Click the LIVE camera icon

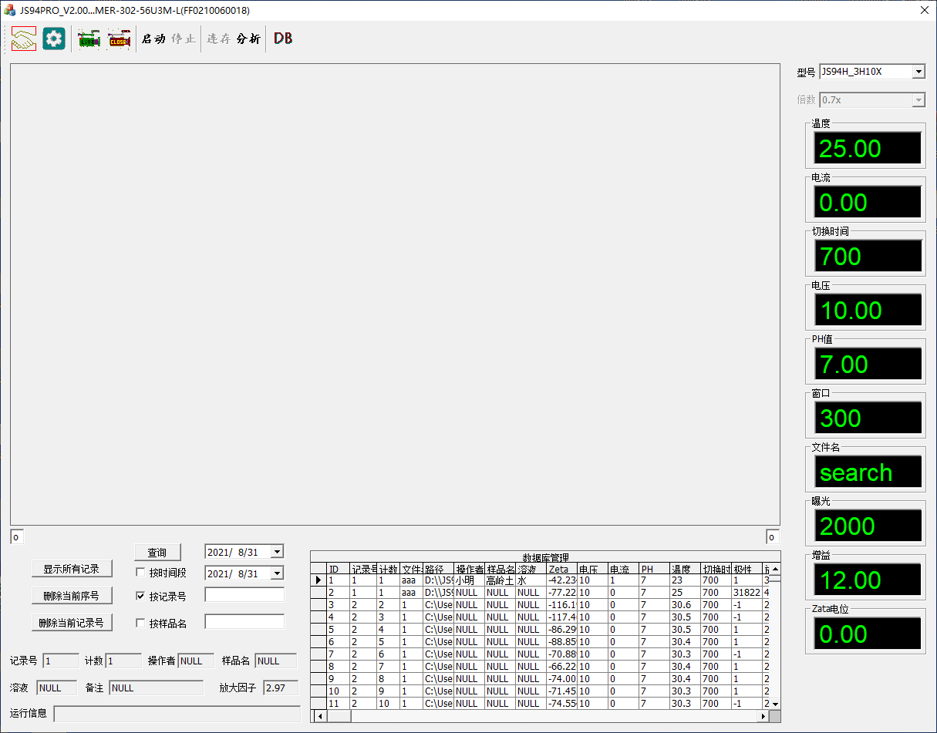tap(89, 39)
